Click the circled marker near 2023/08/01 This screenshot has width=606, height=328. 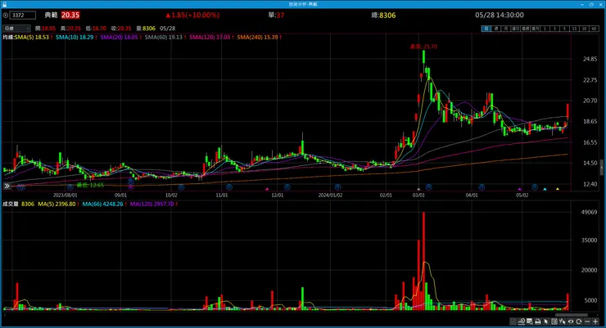(70, 187)
